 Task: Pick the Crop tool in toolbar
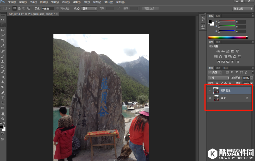click(x=3, y=41)
